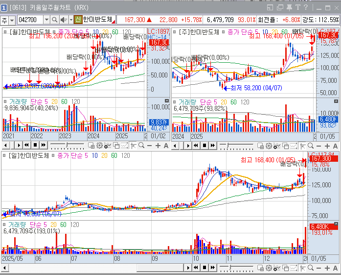This screenshot has width=341, height=275.
Task: Step weekly chart forward with play arrow
Action: tap(188, 146)
